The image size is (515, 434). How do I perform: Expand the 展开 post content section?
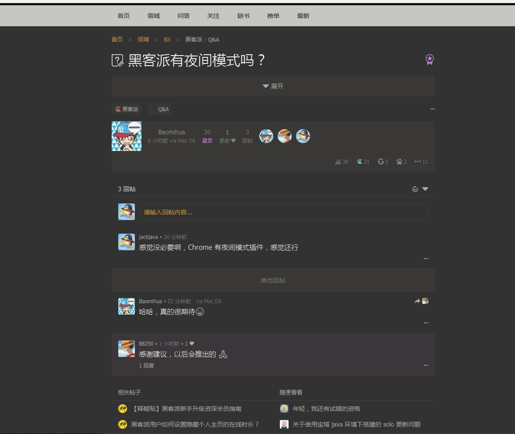point(273,86)
